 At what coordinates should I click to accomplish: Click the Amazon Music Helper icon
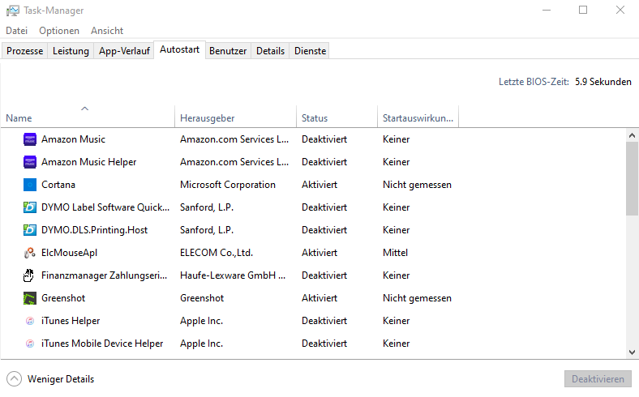tap(30, 162)
